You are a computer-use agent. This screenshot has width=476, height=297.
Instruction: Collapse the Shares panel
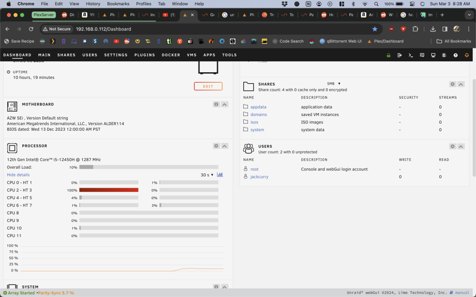(461, 84)
